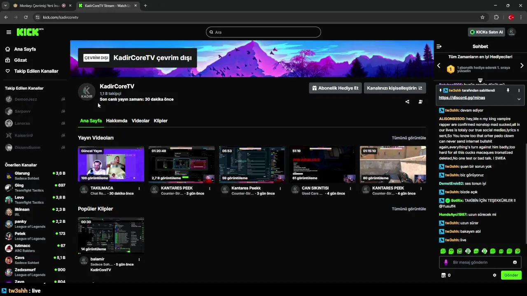The height and width of the screenshot is (296, 527).
Task: View all under Popüler Klipler
Action: click(x=409, y=209)
